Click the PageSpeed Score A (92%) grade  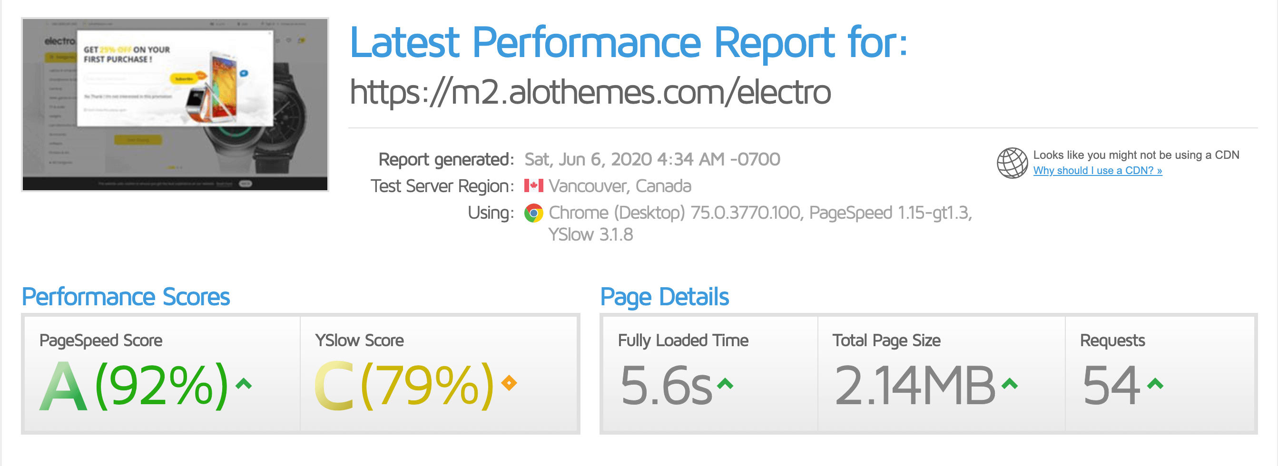point(134,386)
